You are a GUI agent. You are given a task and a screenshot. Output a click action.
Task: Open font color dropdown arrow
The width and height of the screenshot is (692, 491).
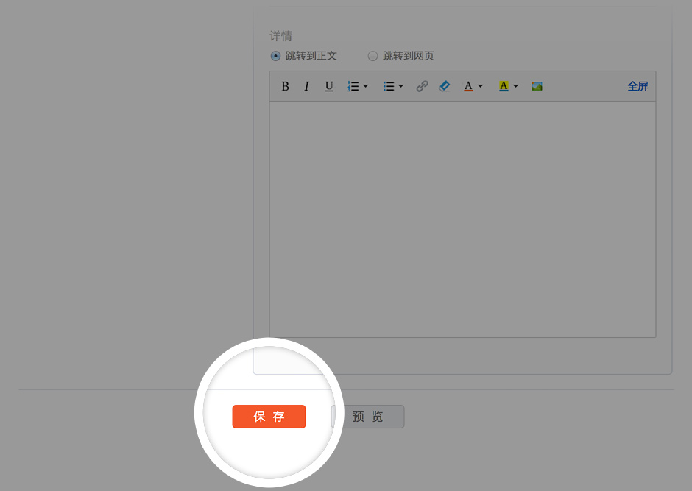(x=481, y=86)
